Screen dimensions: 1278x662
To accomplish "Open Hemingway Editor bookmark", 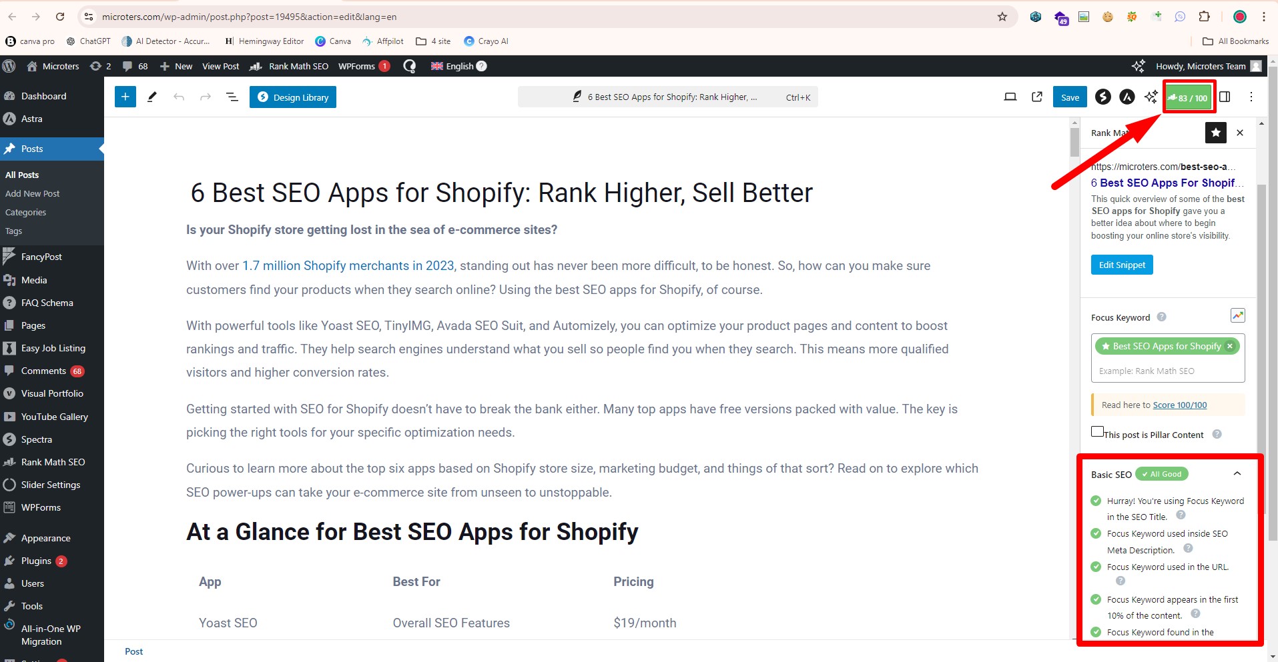I will pyautogui.click(x=264, y=41).
